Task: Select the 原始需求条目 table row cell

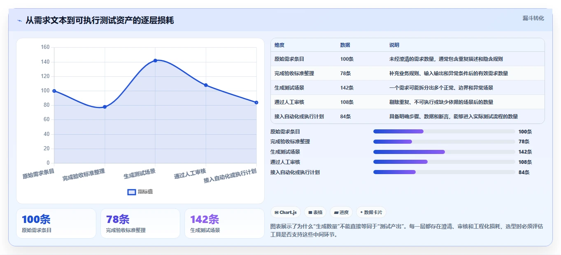Action: pyautogui.click(x=289, y=59)
